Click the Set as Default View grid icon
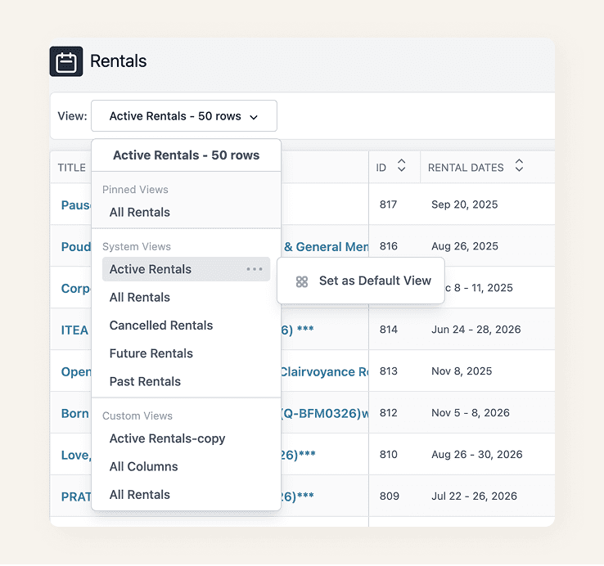Viewport: 604px width, 566px height. [302, 281]
